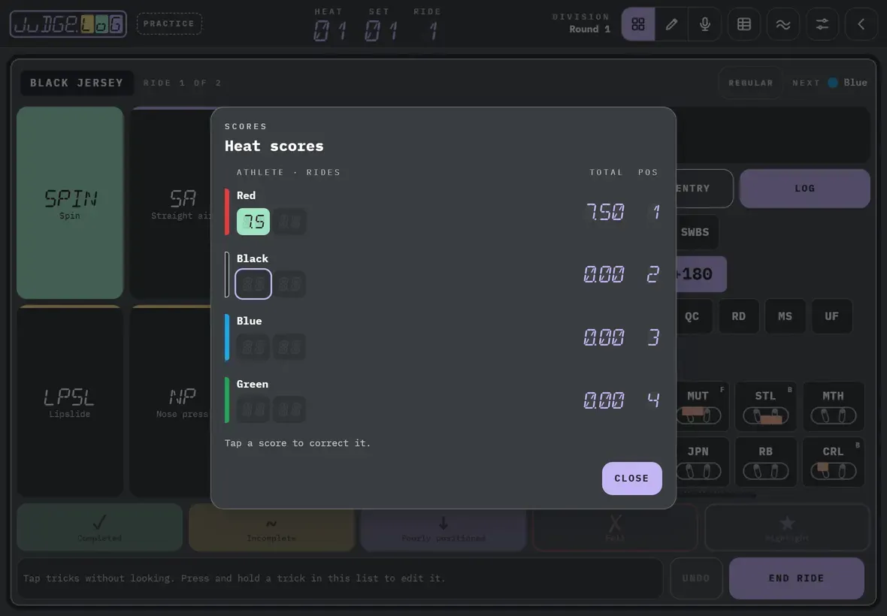Switch to the LOG tab
The height and width of the screenshot is (616, 887).
[x=804, y=189]
